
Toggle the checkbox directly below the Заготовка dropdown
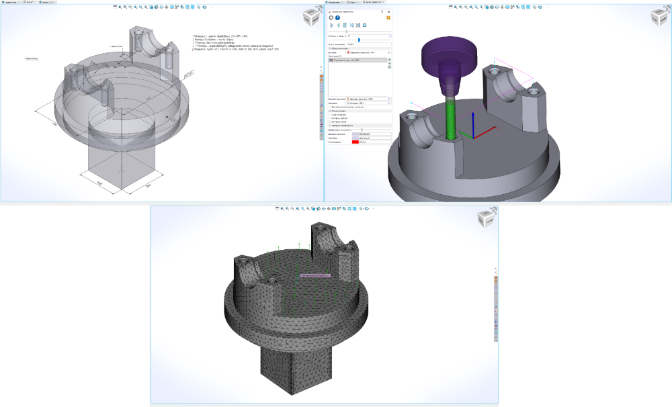(x=329, y=107)
